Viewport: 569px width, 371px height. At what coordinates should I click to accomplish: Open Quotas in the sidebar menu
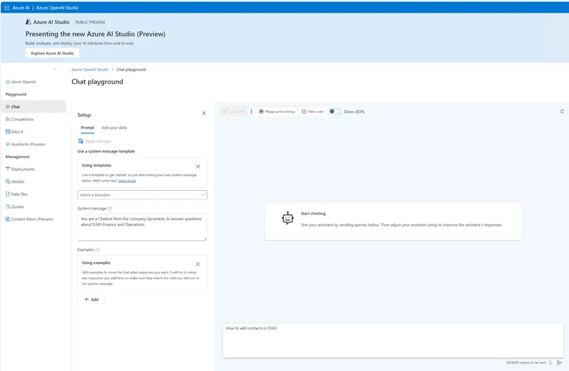[x=18, y=207]
